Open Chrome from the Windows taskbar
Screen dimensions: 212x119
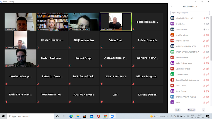coord(105,116)
